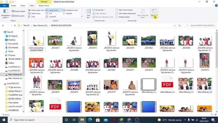
Task: Open the Navigation pane menu
Action: point(5,14)
